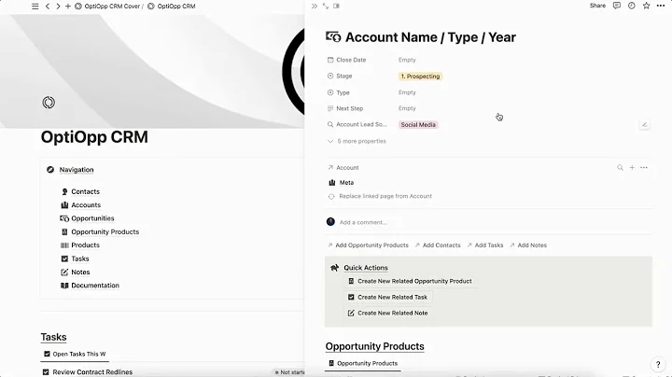Add a new page with the plus icon

point(68,7)
